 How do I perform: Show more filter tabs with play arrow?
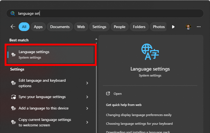173,27
